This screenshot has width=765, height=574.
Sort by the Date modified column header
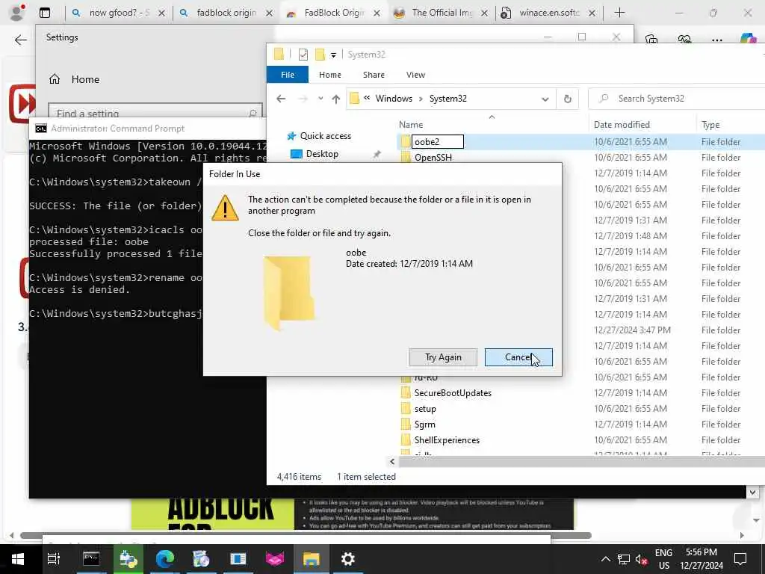point(622,125)
